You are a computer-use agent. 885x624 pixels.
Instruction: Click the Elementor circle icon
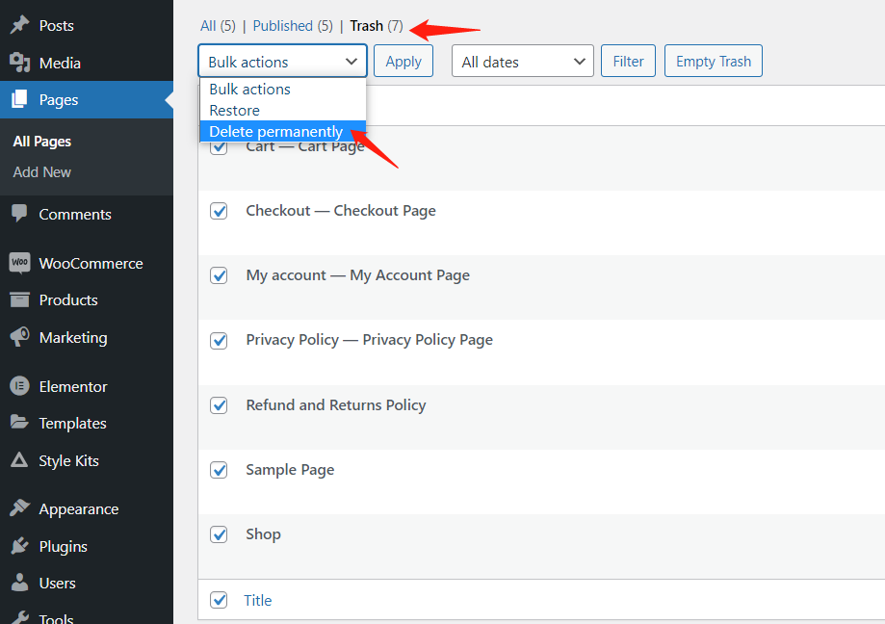click(x=20, y=386)
